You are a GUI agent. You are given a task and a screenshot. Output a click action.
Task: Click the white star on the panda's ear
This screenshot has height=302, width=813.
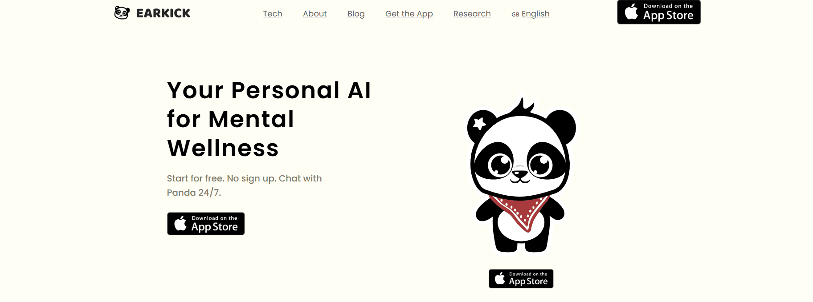point(479,123)
